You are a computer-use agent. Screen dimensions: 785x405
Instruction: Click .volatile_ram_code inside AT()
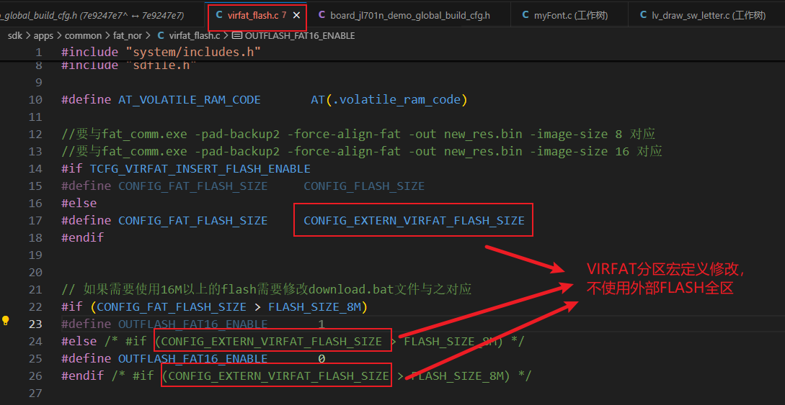396,100
